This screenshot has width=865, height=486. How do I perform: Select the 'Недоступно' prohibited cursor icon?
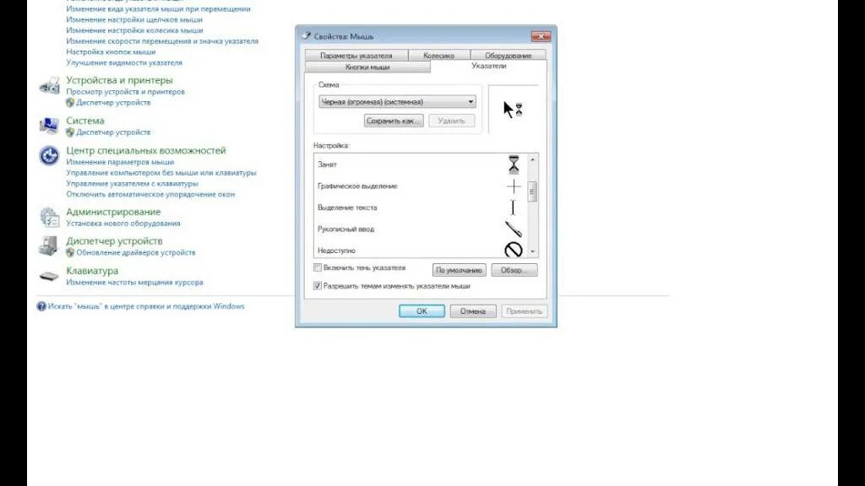pyautogui.click(x=514, y=250)
